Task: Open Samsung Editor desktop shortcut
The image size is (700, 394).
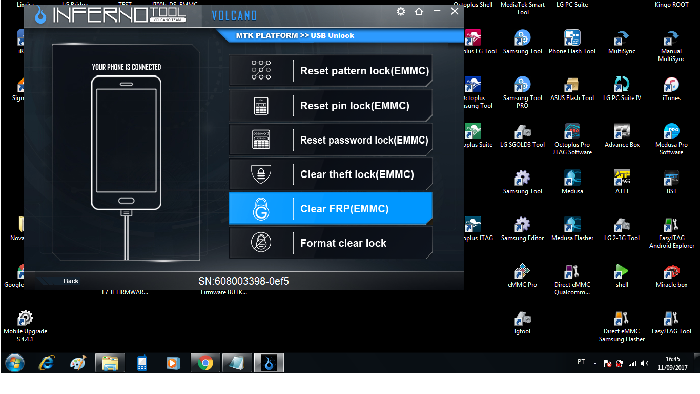Action: 522,228
